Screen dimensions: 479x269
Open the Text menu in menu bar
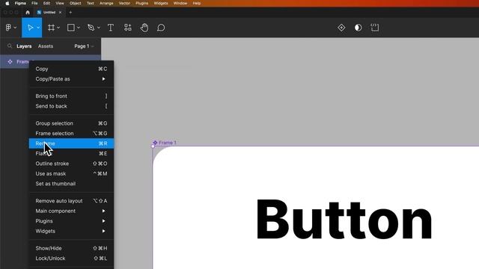click(x=91, y=3)
